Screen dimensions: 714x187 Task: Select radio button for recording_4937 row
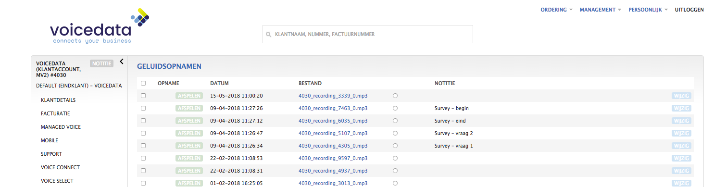(x=395, y=171)
